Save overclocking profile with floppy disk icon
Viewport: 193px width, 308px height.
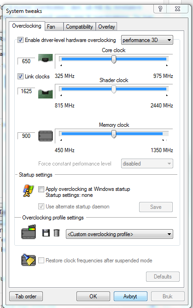[x=46, y=233]
